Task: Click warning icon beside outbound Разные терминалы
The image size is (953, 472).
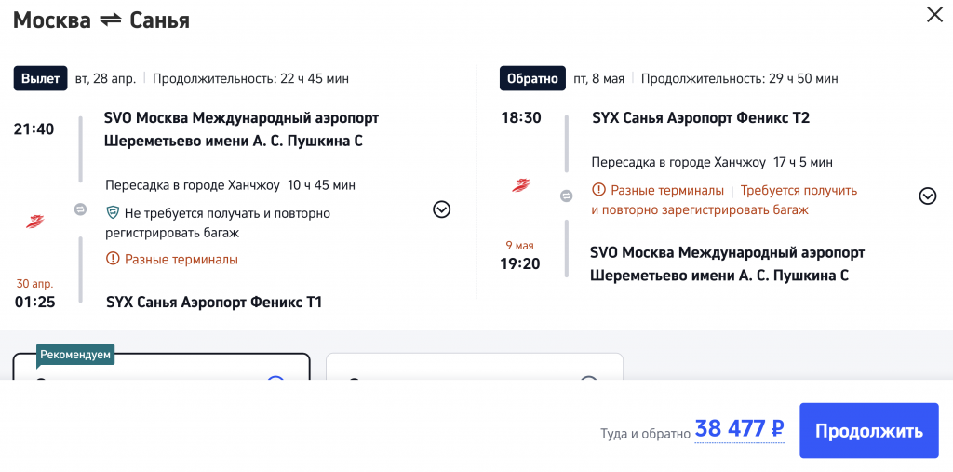Action: pyautogui.click(x=113, y=259)
